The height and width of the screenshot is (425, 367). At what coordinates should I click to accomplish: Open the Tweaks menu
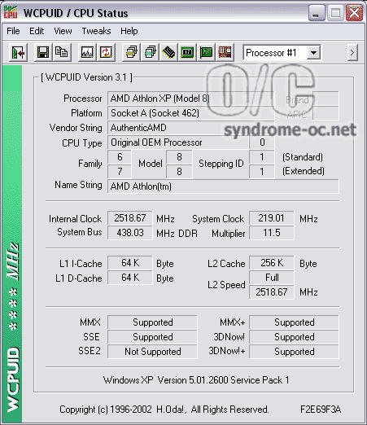(x=96, y=31)
